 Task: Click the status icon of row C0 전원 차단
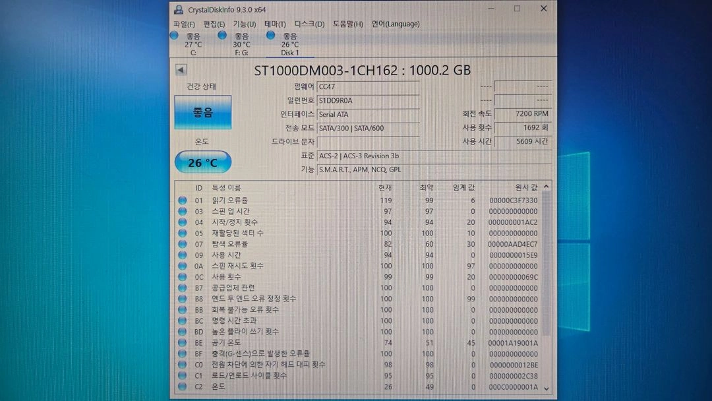pyautogui.click(x=183, y=364)
